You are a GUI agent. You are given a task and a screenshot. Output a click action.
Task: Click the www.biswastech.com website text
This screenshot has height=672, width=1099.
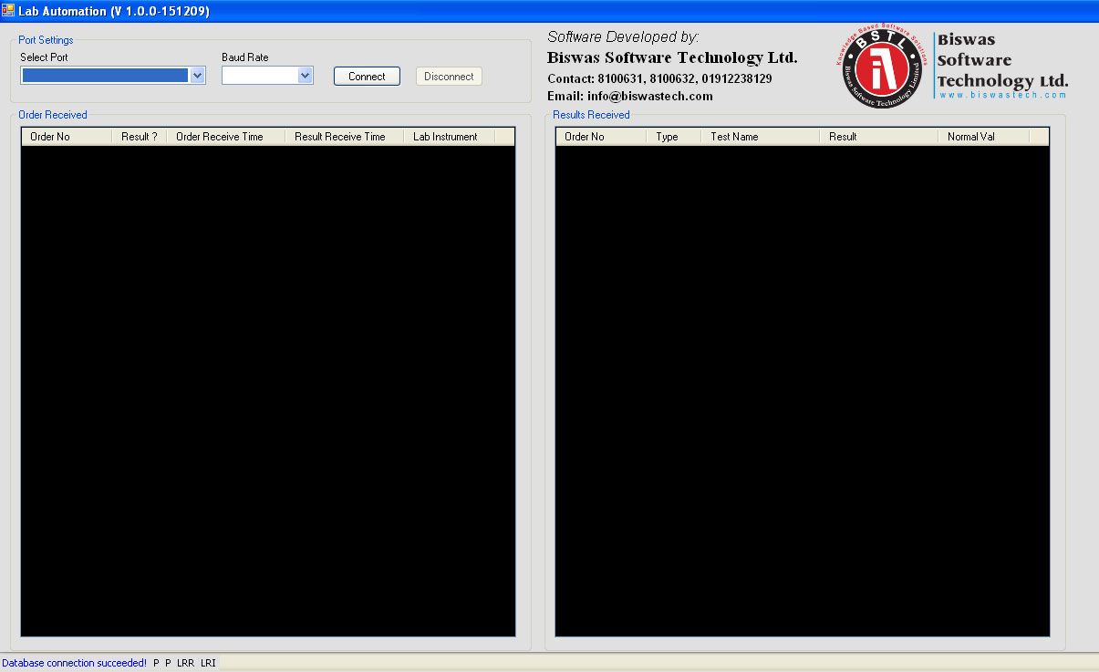(1002, 95)
